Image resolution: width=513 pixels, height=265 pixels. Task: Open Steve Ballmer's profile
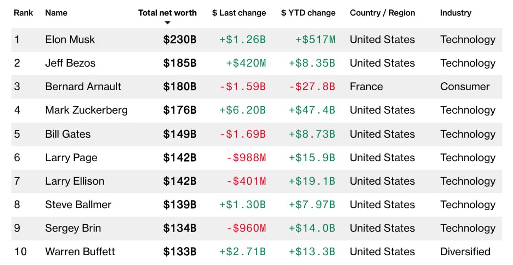pos(78,204)
